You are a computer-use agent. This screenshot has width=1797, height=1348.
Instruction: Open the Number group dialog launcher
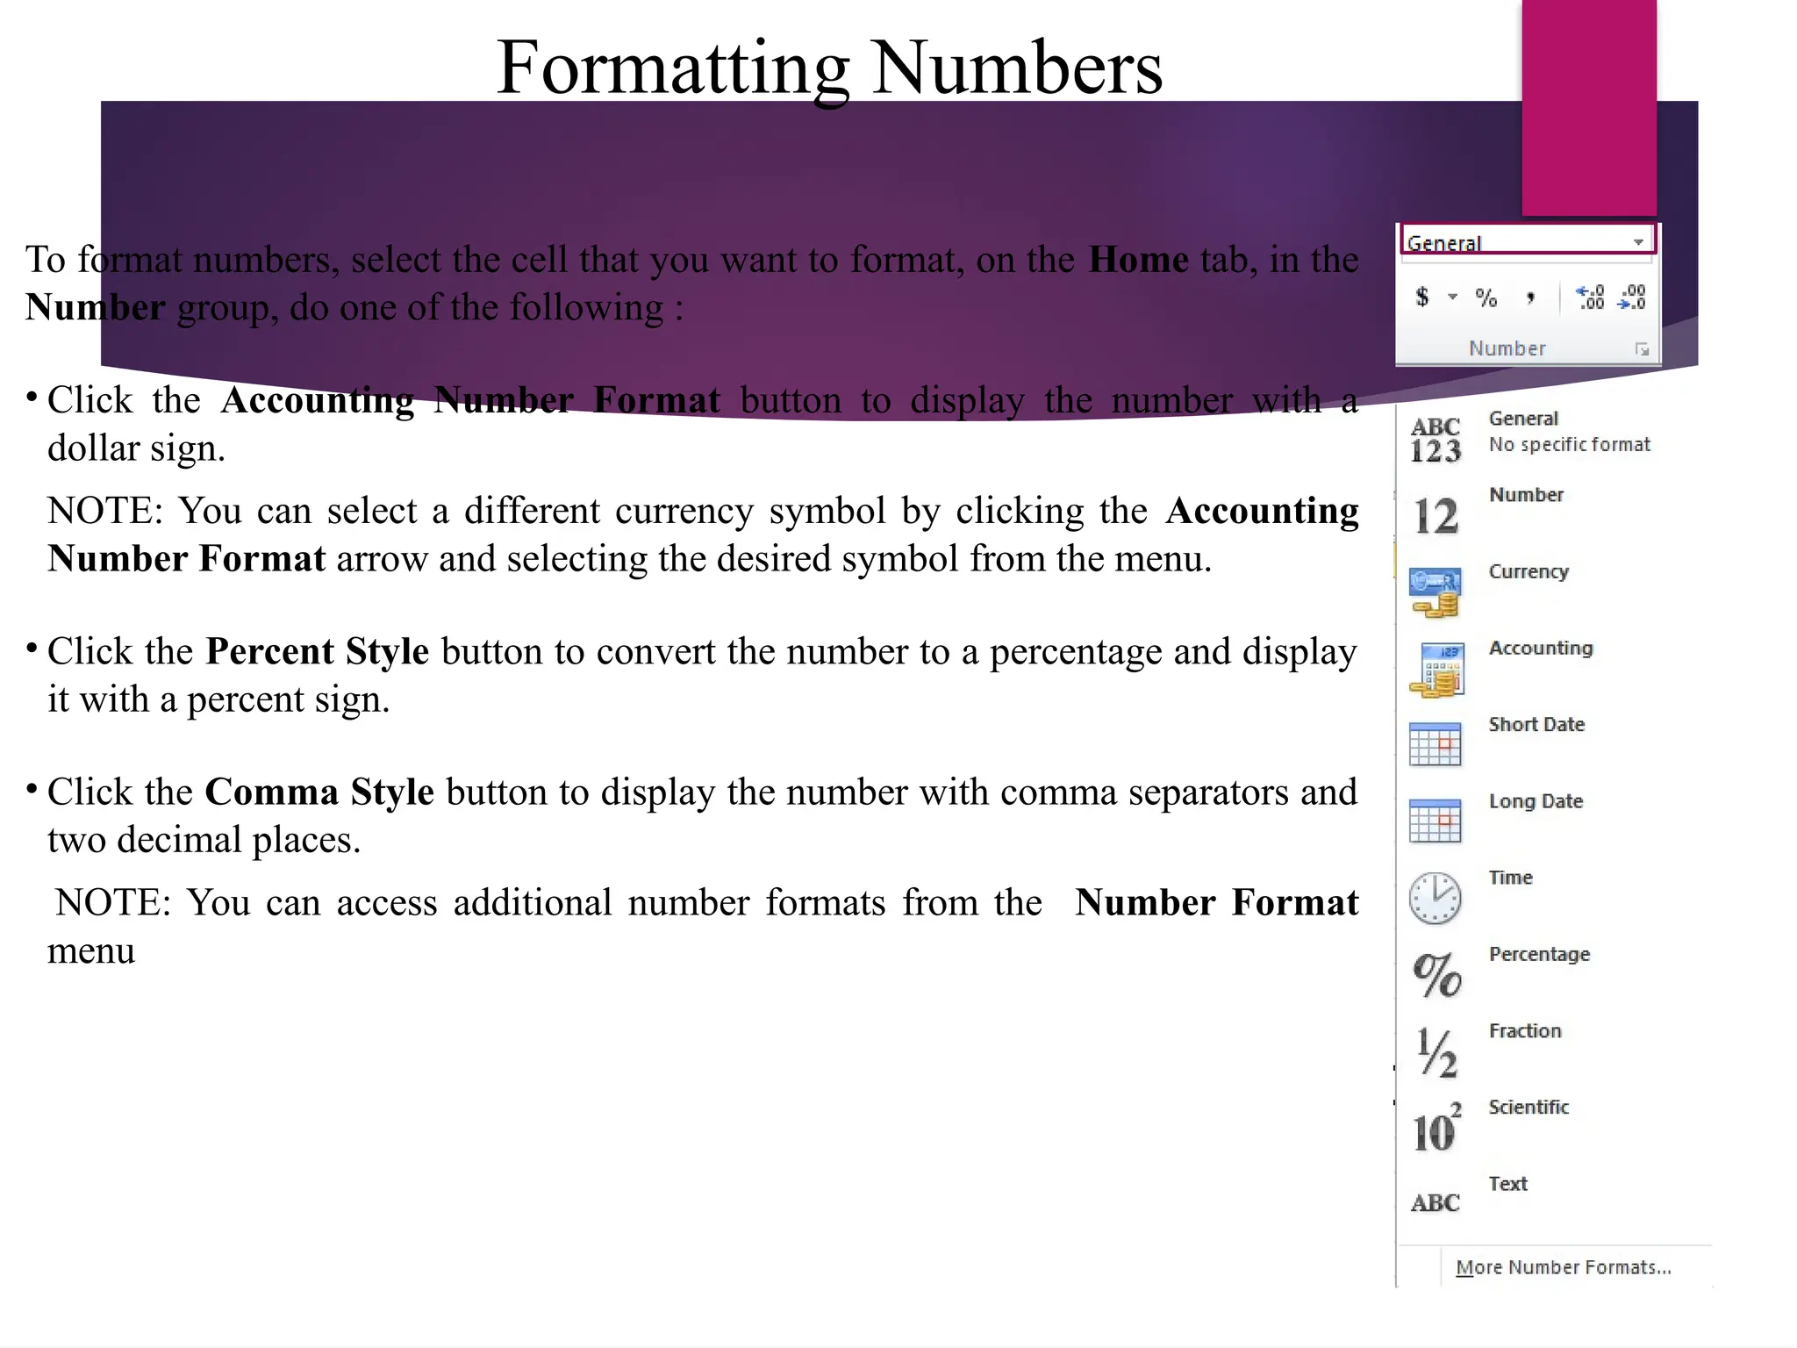1642,349
